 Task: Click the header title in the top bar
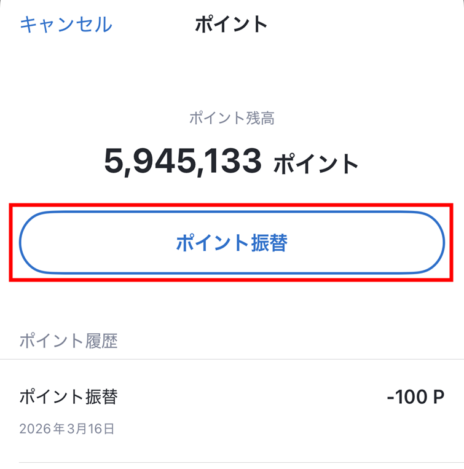coord(231,25)
